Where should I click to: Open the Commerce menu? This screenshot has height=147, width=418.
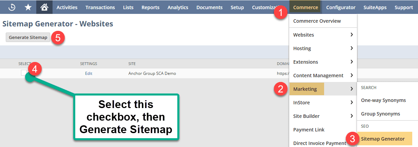pos(305,7)
